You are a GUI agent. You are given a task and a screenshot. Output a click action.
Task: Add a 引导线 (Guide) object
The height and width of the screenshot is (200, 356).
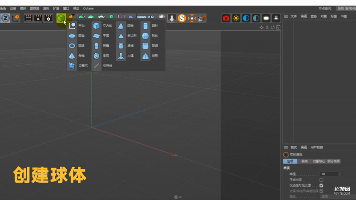103,66
